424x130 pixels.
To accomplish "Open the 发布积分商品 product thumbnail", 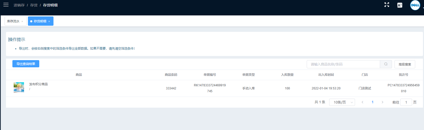I will [x=19, y=87].
